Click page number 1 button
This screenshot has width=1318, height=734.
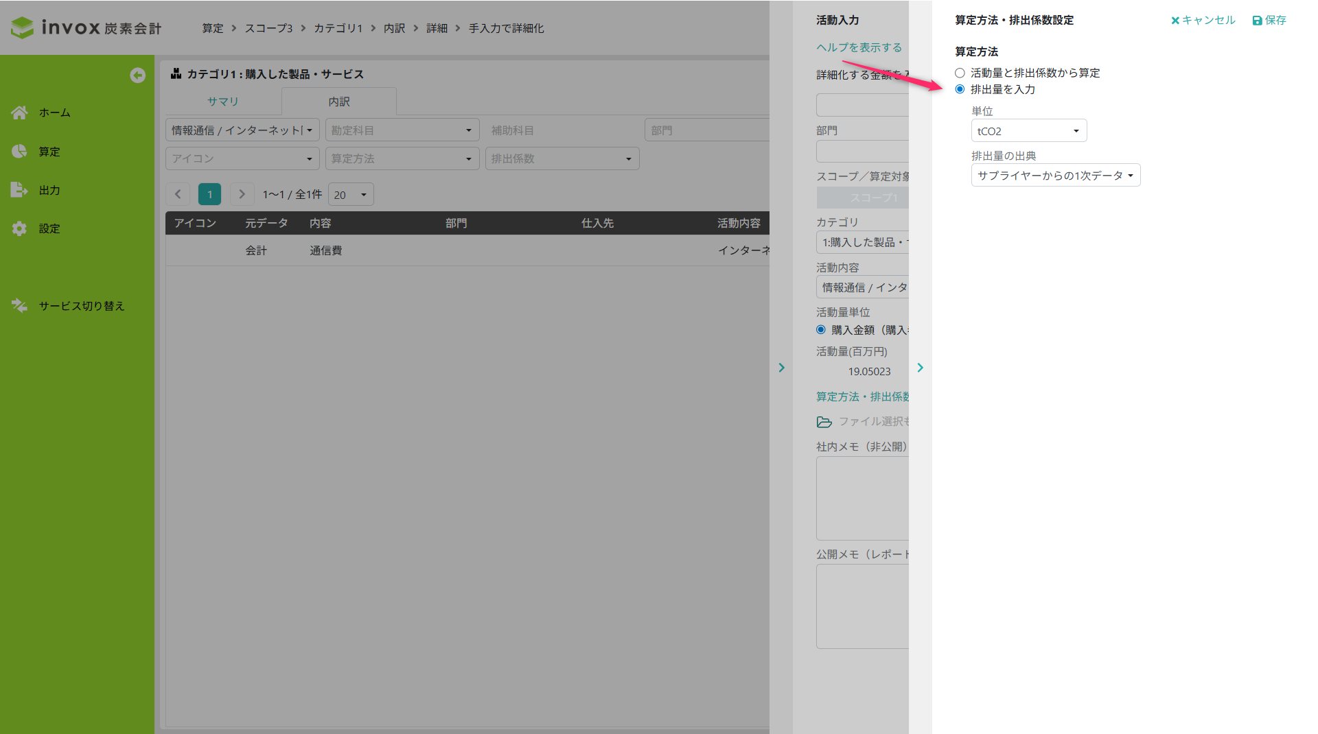point(209,194)
